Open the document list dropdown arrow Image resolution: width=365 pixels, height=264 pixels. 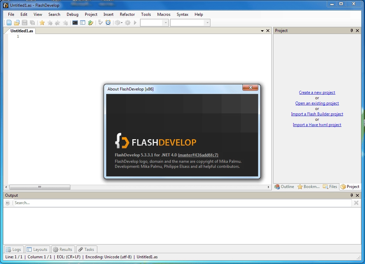tap(262, 31)
